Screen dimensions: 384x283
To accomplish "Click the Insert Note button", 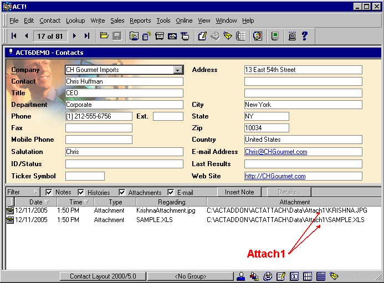I will pos(239,192).
